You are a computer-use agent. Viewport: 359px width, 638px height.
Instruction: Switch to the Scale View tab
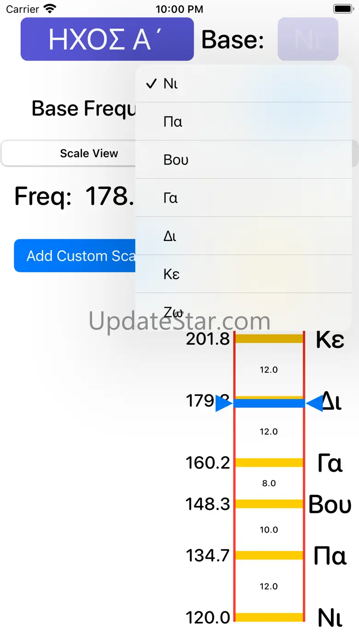pyautogui.click(x=89, y=154)
